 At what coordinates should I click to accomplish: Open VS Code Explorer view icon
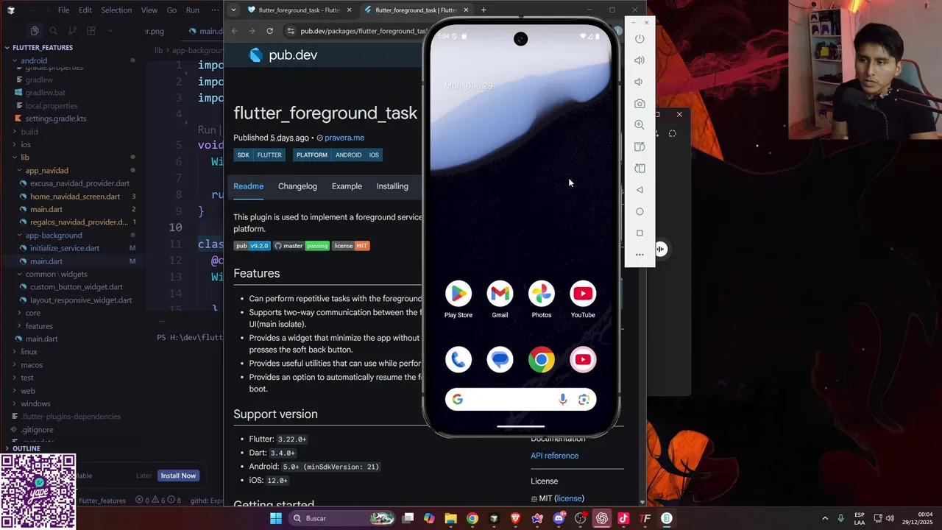[35, 31]
